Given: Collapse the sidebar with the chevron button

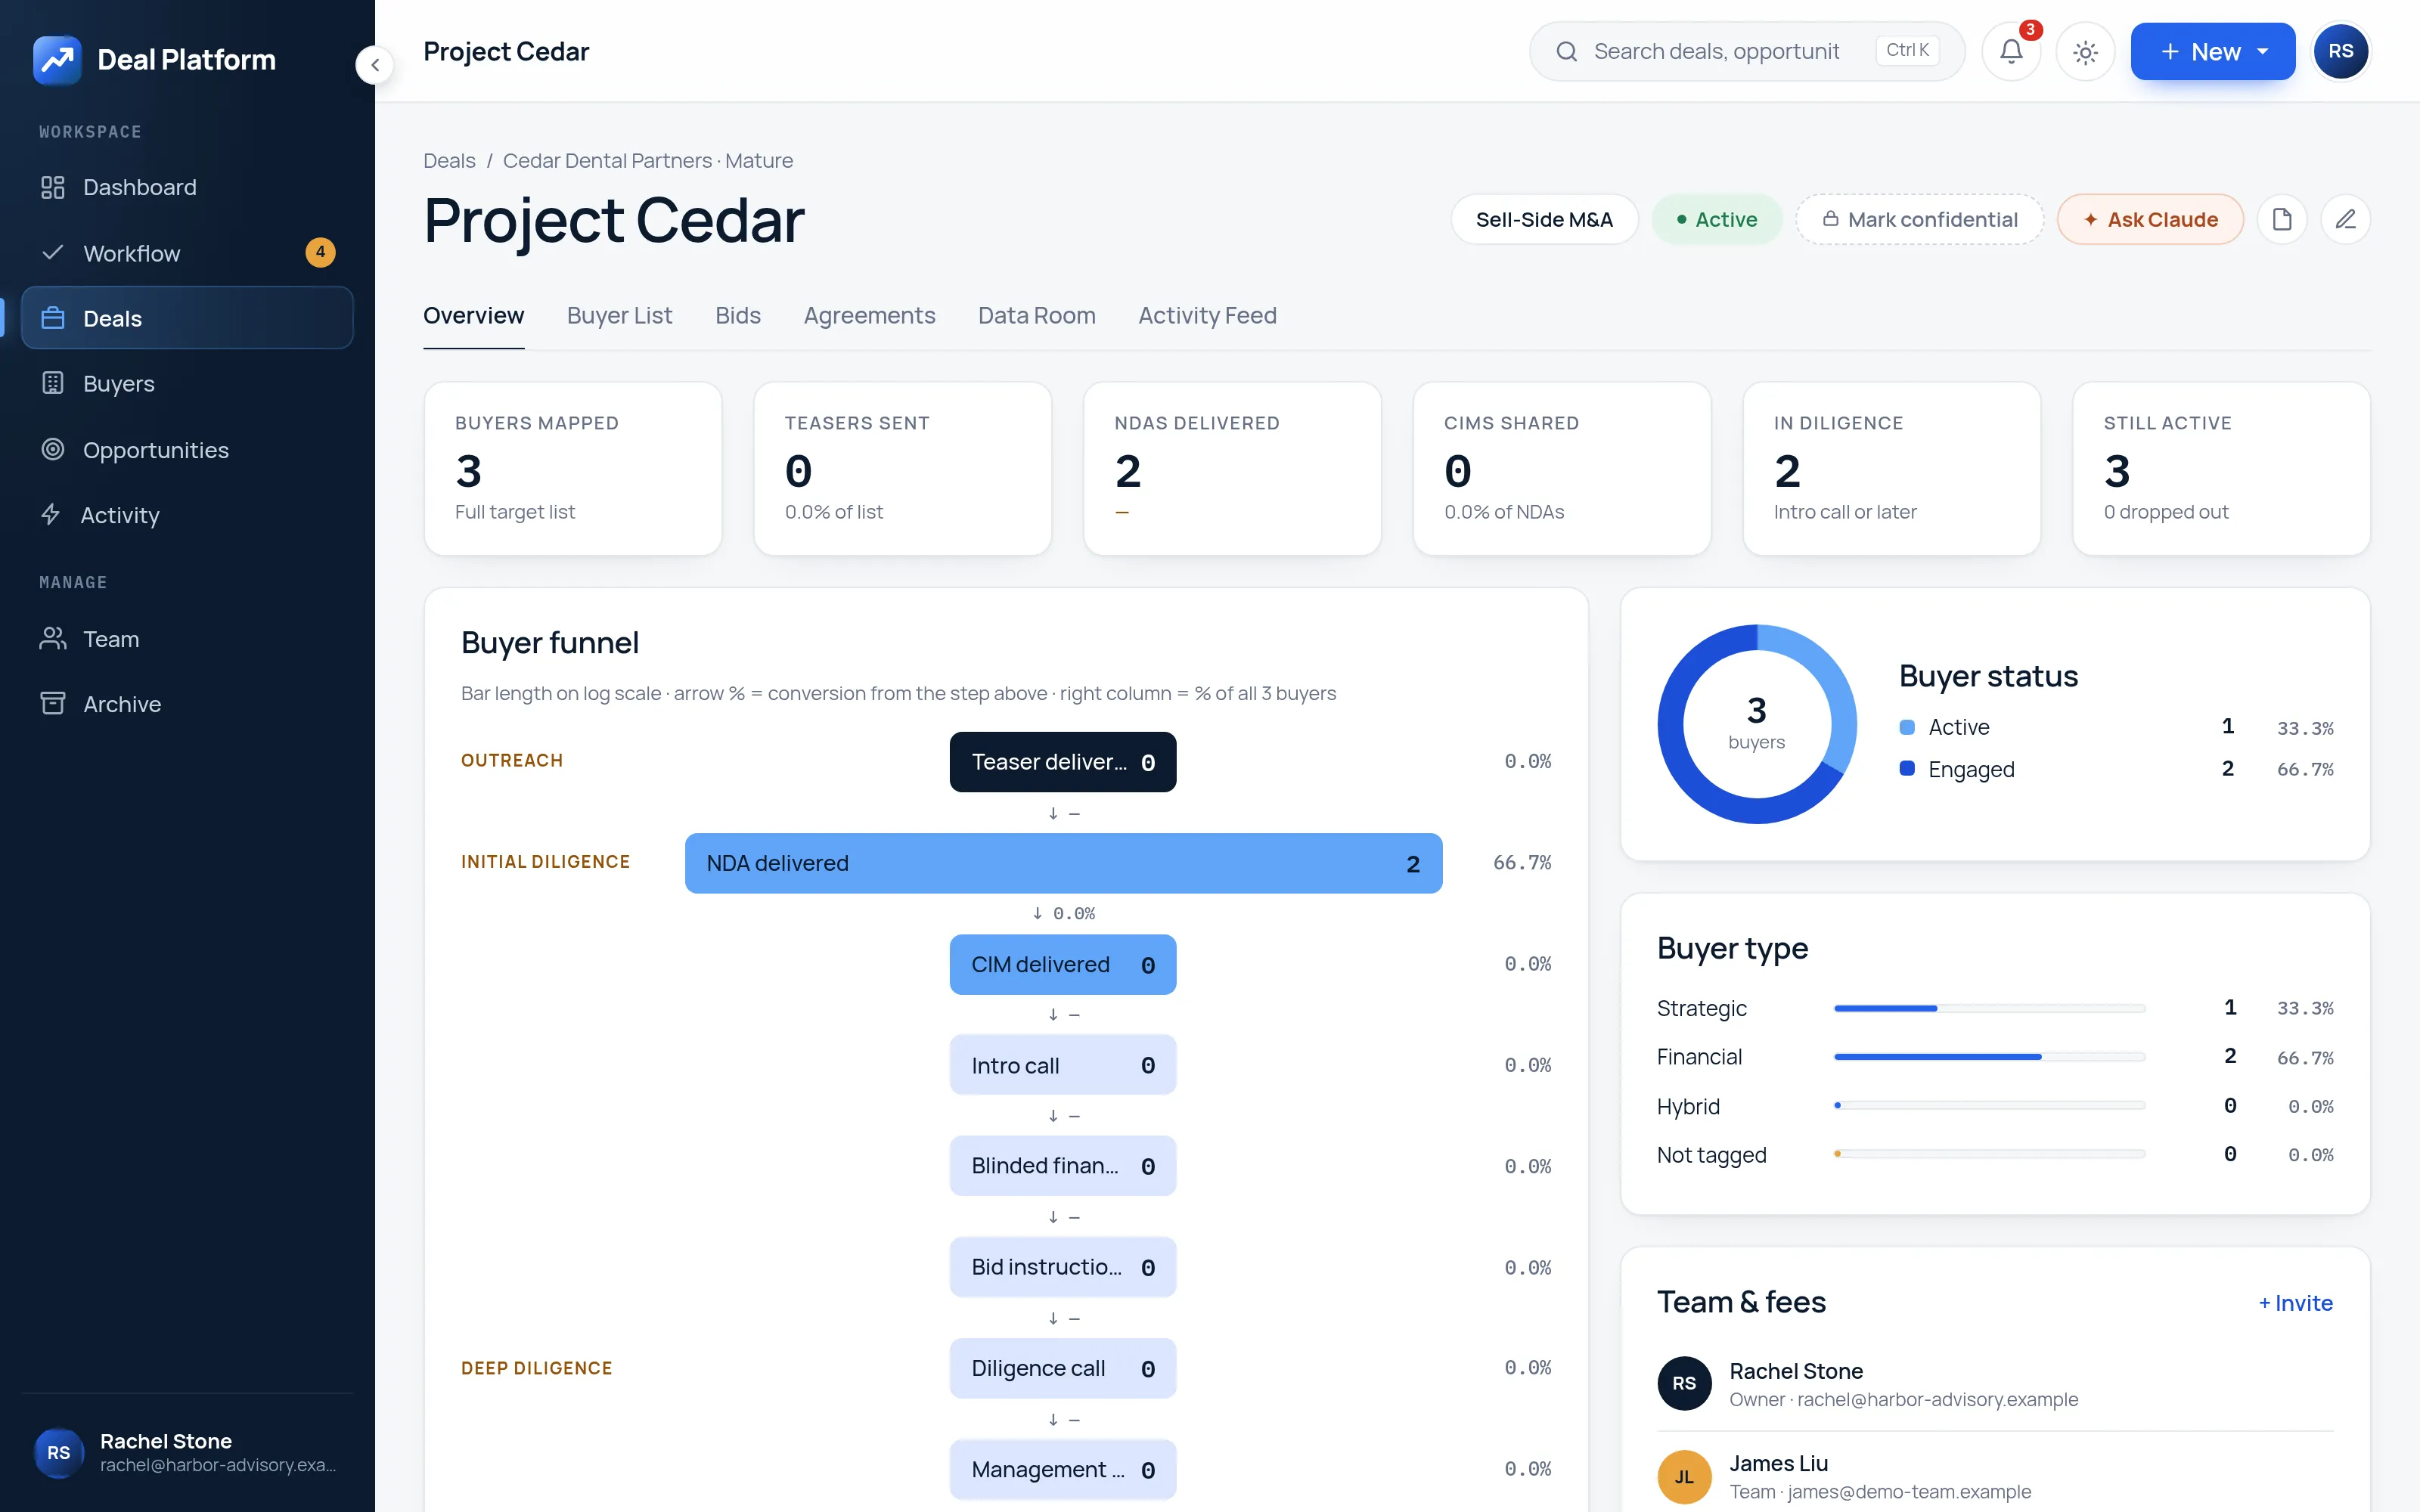Looking at the screenshot, I should 375,66.
